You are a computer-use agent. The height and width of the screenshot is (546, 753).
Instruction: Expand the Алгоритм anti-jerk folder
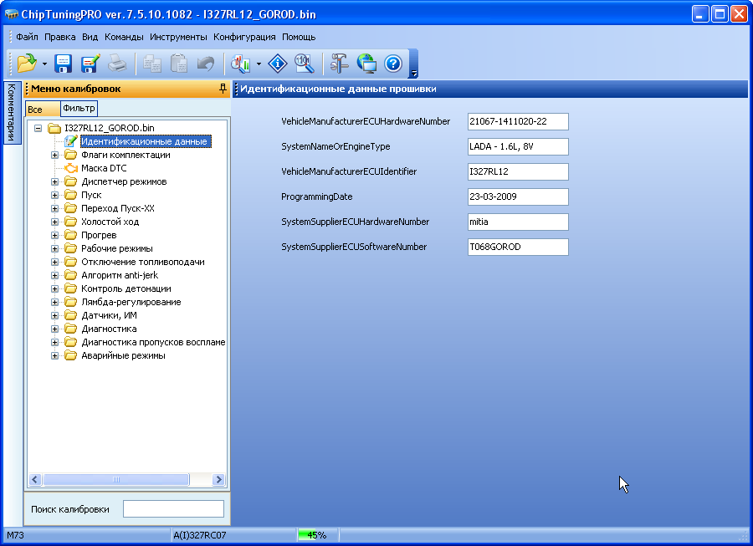coord(54,275)
